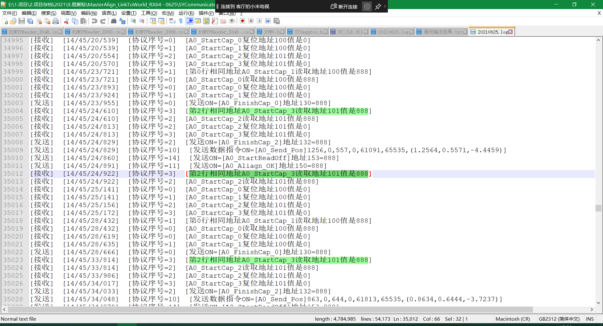The width and height of the screenshot is (603, 326).
Task: Click the horizontal scrollbar thumb
Action: coord(270,309)
